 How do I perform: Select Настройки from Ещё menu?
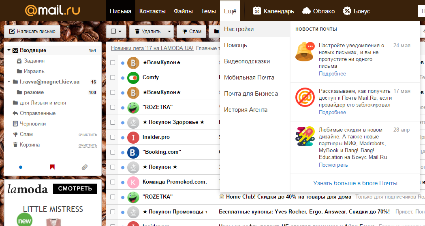point(255,29)
